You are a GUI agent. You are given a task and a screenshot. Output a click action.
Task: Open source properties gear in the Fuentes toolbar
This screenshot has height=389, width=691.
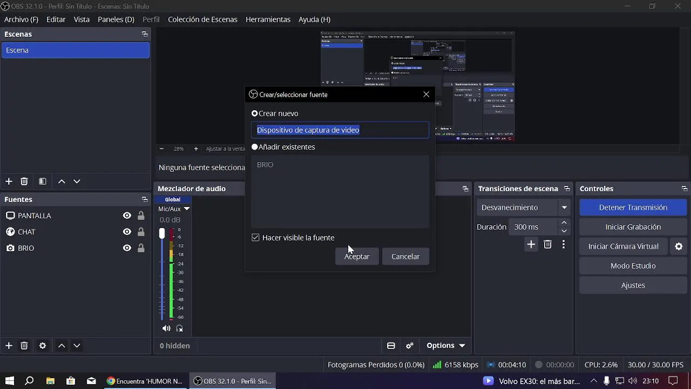pyautogui.click(x=43, y=346)
